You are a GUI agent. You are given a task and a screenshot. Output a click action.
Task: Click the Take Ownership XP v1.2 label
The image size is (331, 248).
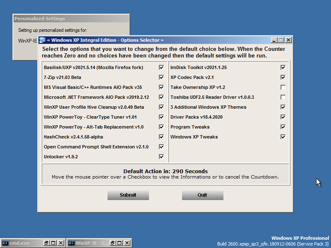tap(198, 87)
